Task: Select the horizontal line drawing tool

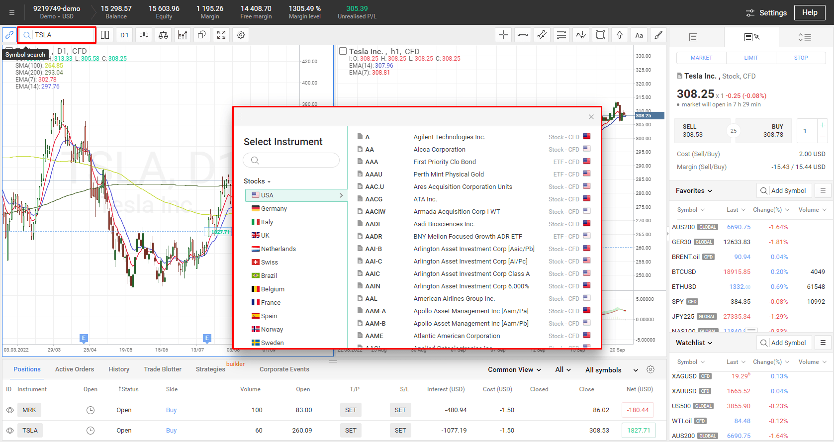Action: pyautogui.click(x=523, y=35)
